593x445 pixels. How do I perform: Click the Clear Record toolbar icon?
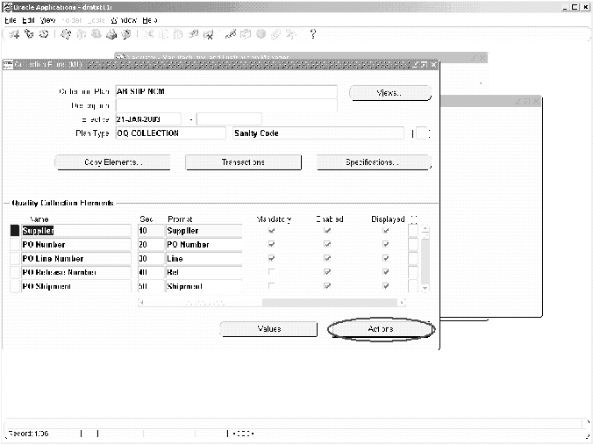point(193,34)
